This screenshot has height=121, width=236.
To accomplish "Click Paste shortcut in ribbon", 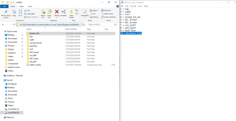I will 31,17.
